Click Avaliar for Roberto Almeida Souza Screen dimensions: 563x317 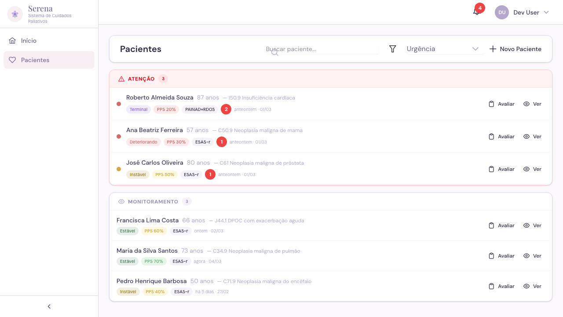(501, 104)
